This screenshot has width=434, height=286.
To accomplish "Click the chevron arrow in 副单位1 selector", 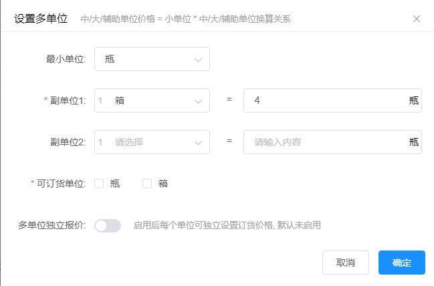I will [198, 100].
